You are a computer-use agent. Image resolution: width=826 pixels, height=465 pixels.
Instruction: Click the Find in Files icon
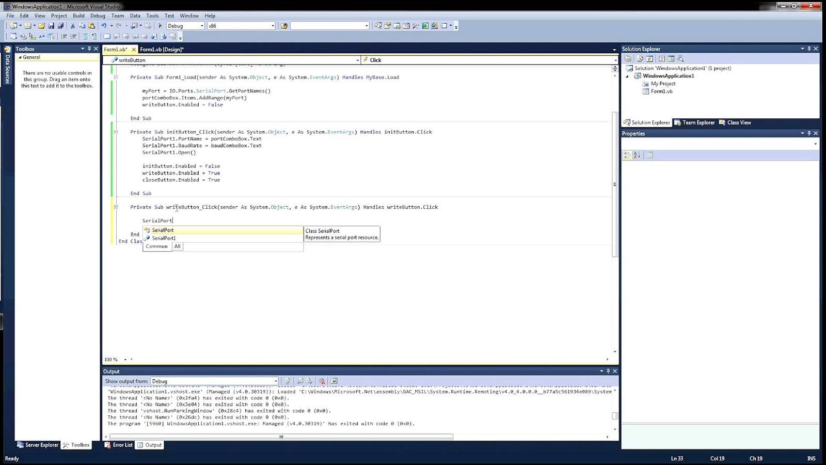284,26
